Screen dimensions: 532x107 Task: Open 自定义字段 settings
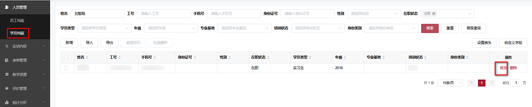pyautogui.click(x=513, y=43)
